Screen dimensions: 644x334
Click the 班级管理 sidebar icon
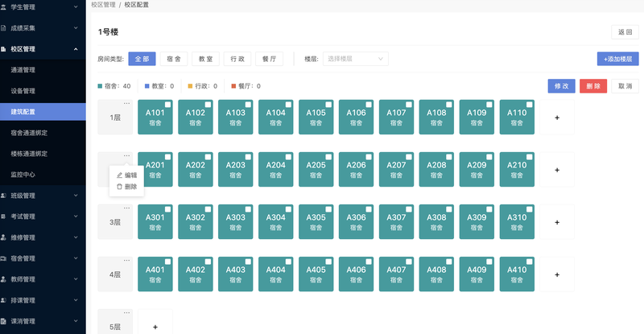tap(3, 196)
